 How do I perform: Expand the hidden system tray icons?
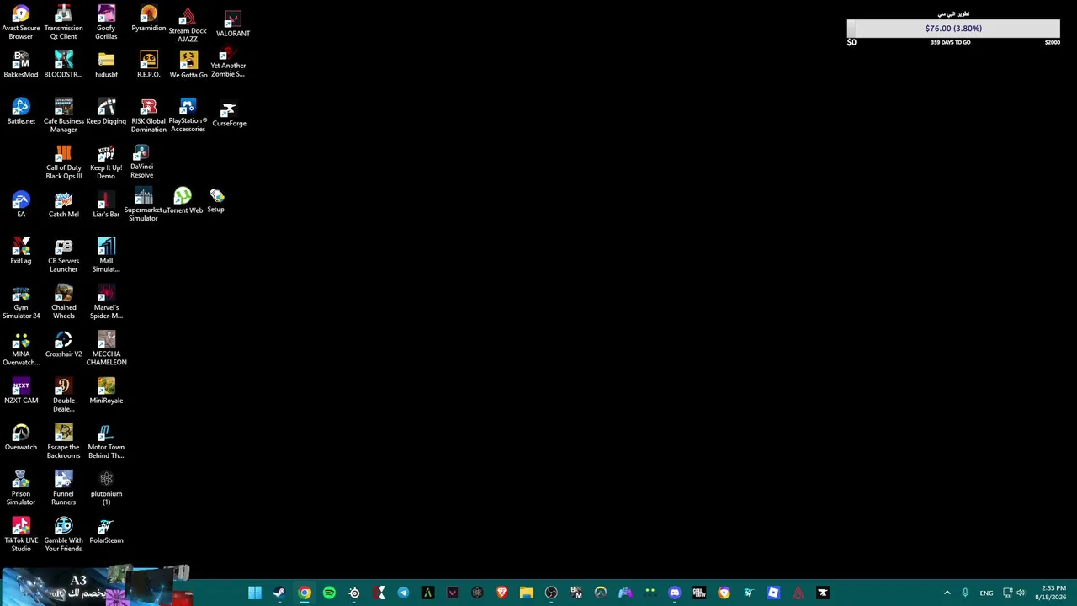[947, 593]
